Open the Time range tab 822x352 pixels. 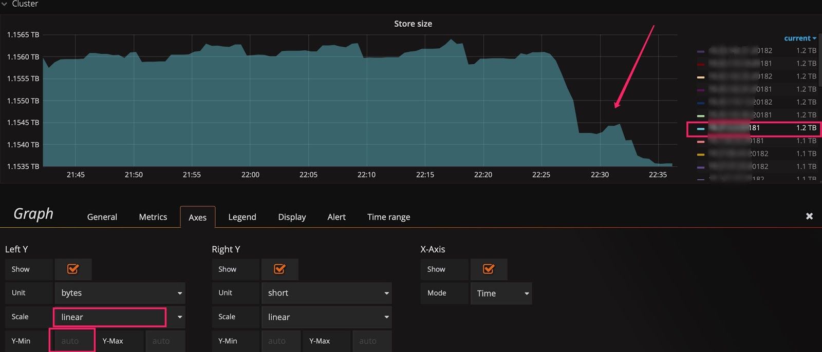[388, 217]
